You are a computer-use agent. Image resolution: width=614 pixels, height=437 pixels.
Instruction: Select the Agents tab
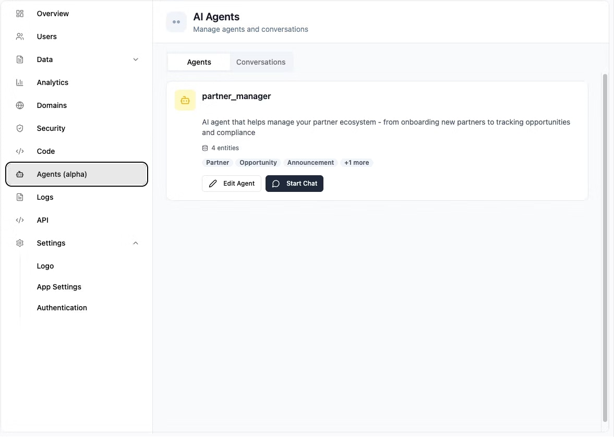click(199, 62)
